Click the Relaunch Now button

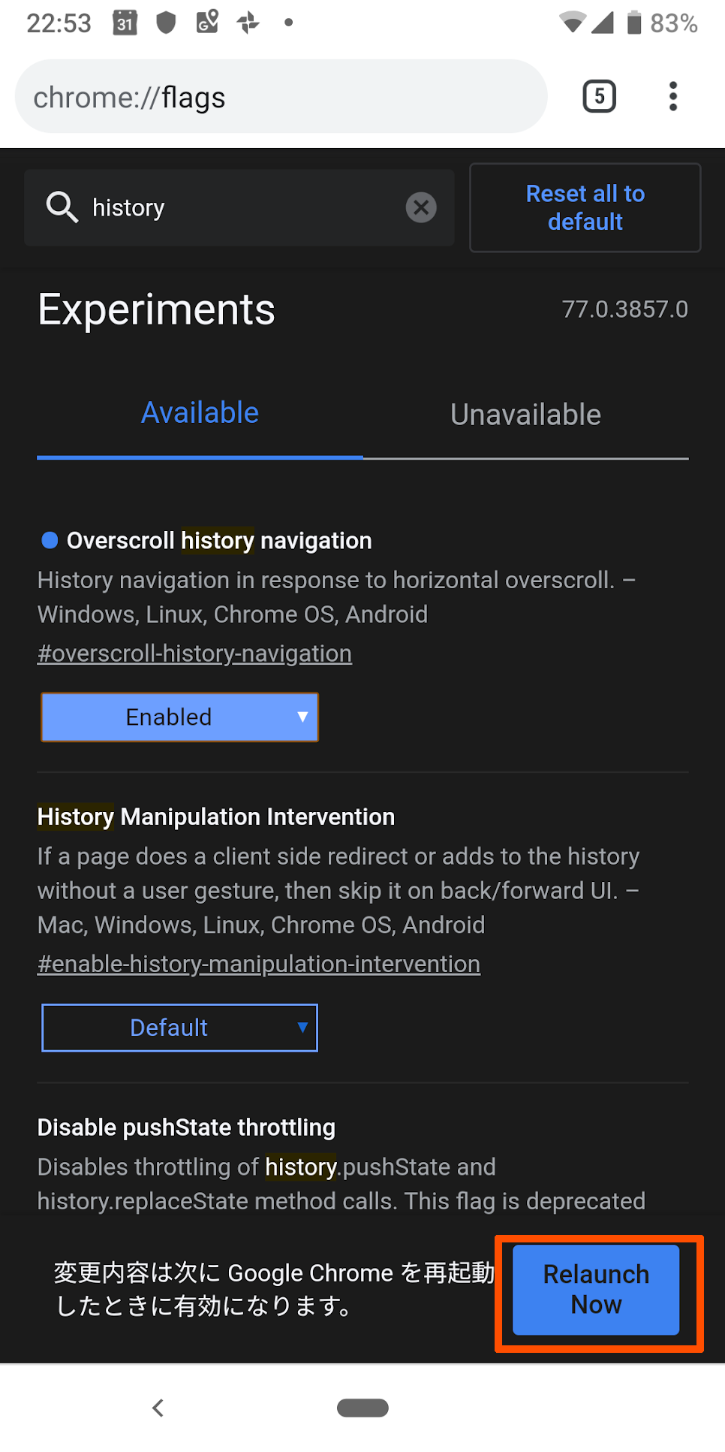(x=596, y=1290)
